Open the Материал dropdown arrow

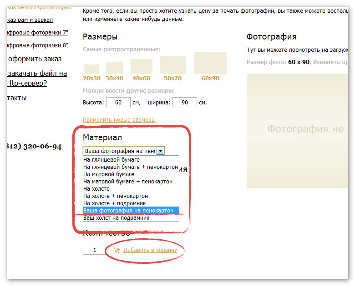point(161,151)
